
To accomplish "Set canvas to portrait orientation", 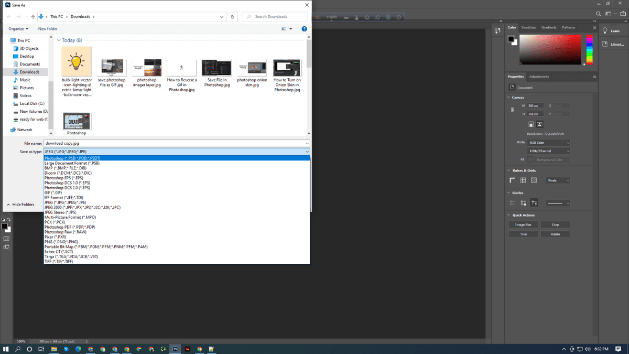I will coord(531,124).
